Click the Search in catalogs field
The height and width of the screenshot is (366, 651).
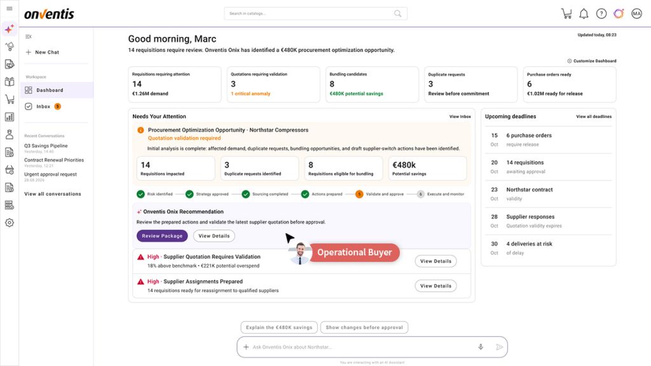(315, 14)
